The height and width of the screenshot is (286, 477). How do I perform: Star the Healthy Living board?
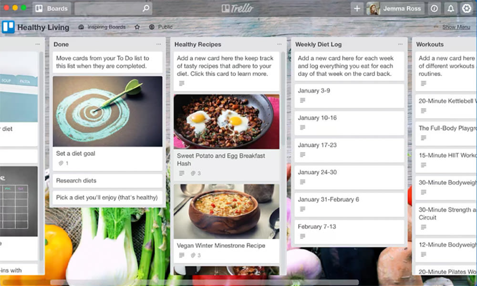pyautogui.click(x=137, y=27)
